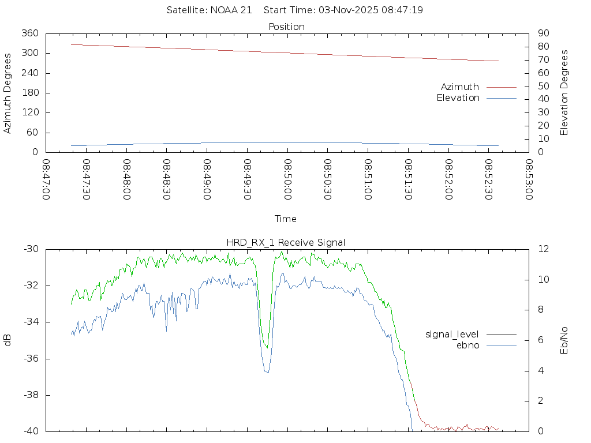Select the ebno legend entry

(x=467, y=345)
